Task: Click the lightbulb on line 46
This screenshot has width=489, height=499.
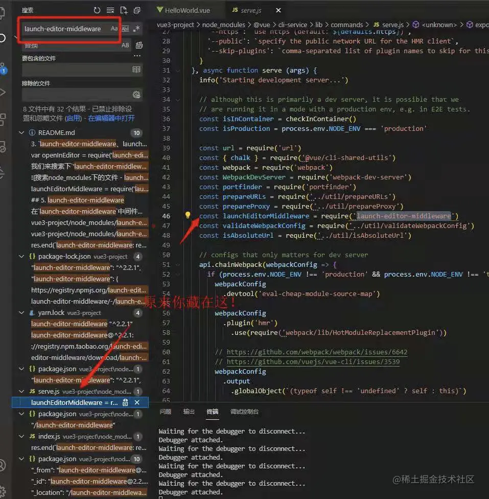Action: [x=188, y=215]
